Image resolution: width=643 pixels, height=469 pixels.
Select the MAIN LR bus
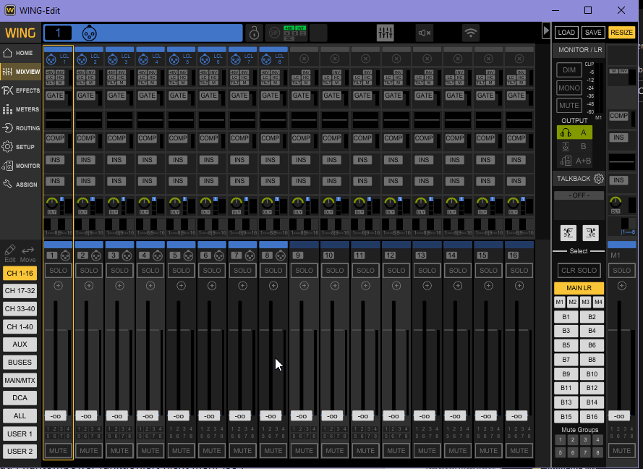(x=579, y=288)
